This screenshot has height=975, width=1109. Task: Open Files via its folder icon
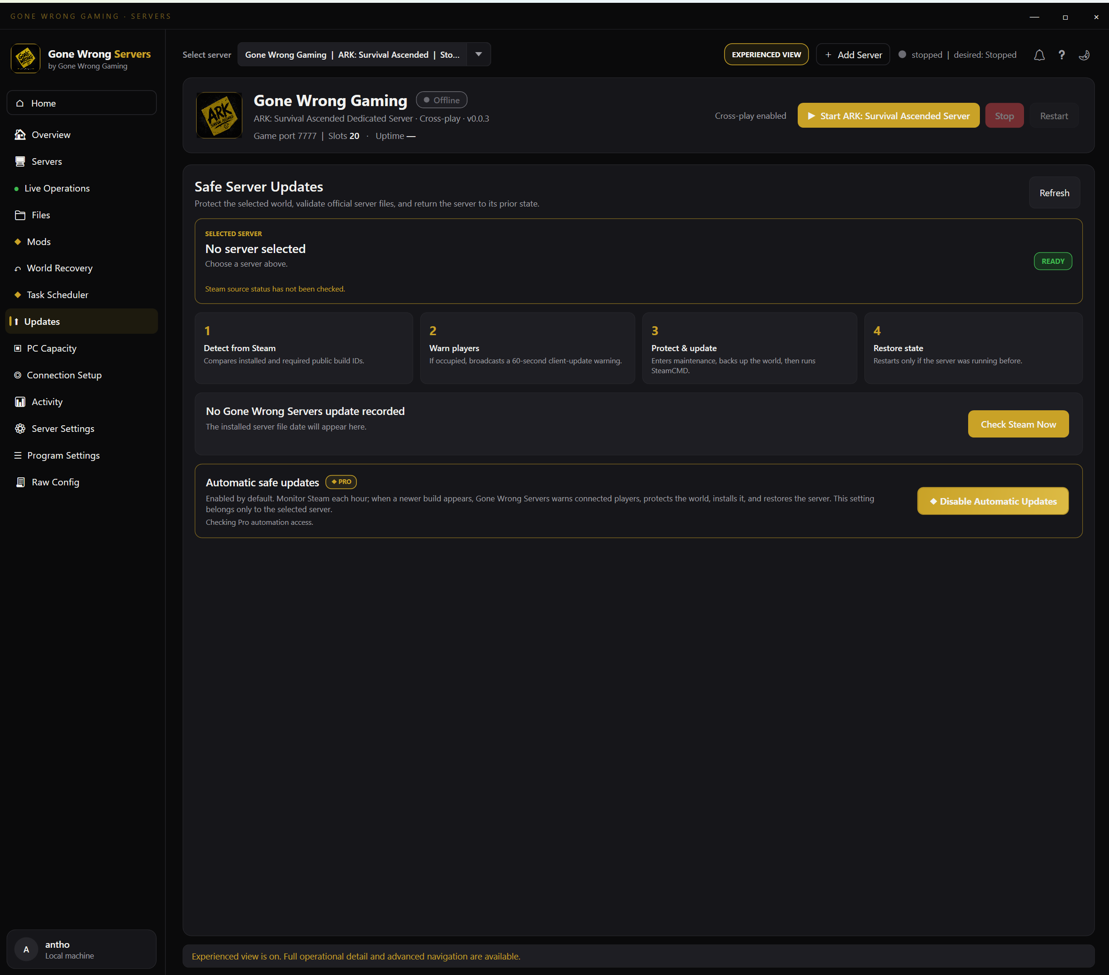(x=20, y=215)
